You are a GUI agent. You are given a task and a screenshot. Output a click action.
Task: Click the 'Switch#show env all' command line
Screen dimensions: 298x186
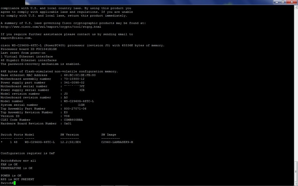pyautogui.click(x=18, y=161)
